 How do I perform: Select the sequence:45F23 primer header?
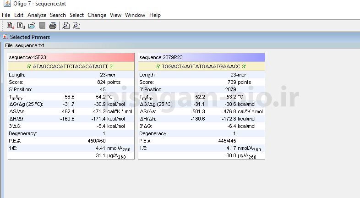(71, 57)
